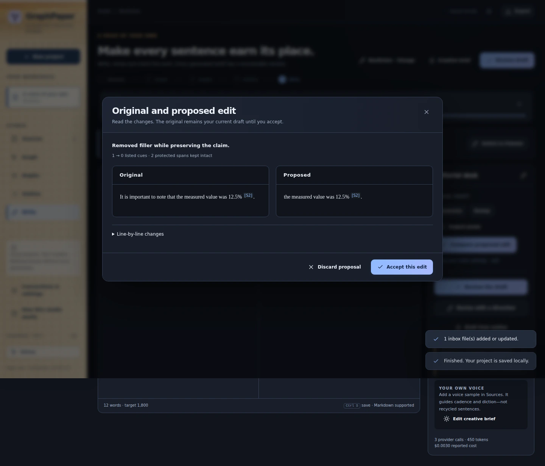
Task: Click the 'Add a voice sample in Sources' paragraph
Action: point(473,402)
